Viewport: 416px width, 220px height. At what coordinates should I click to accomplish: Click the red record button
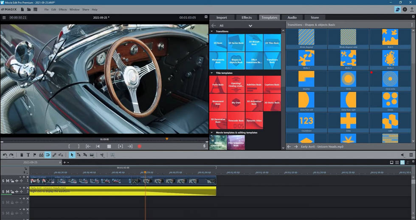point(140,146)
